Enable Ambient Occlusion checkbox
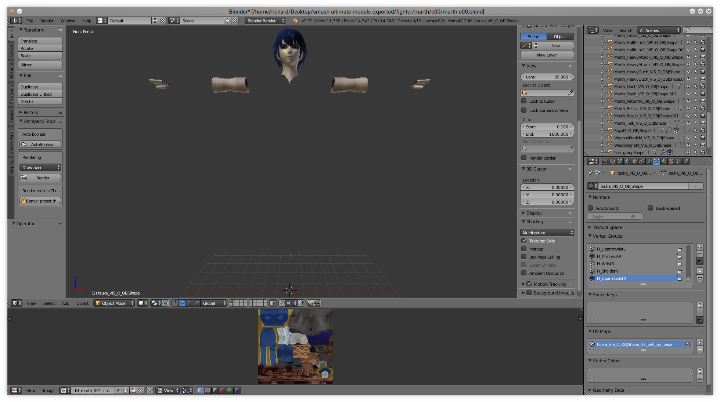 (x=524, y=273)
